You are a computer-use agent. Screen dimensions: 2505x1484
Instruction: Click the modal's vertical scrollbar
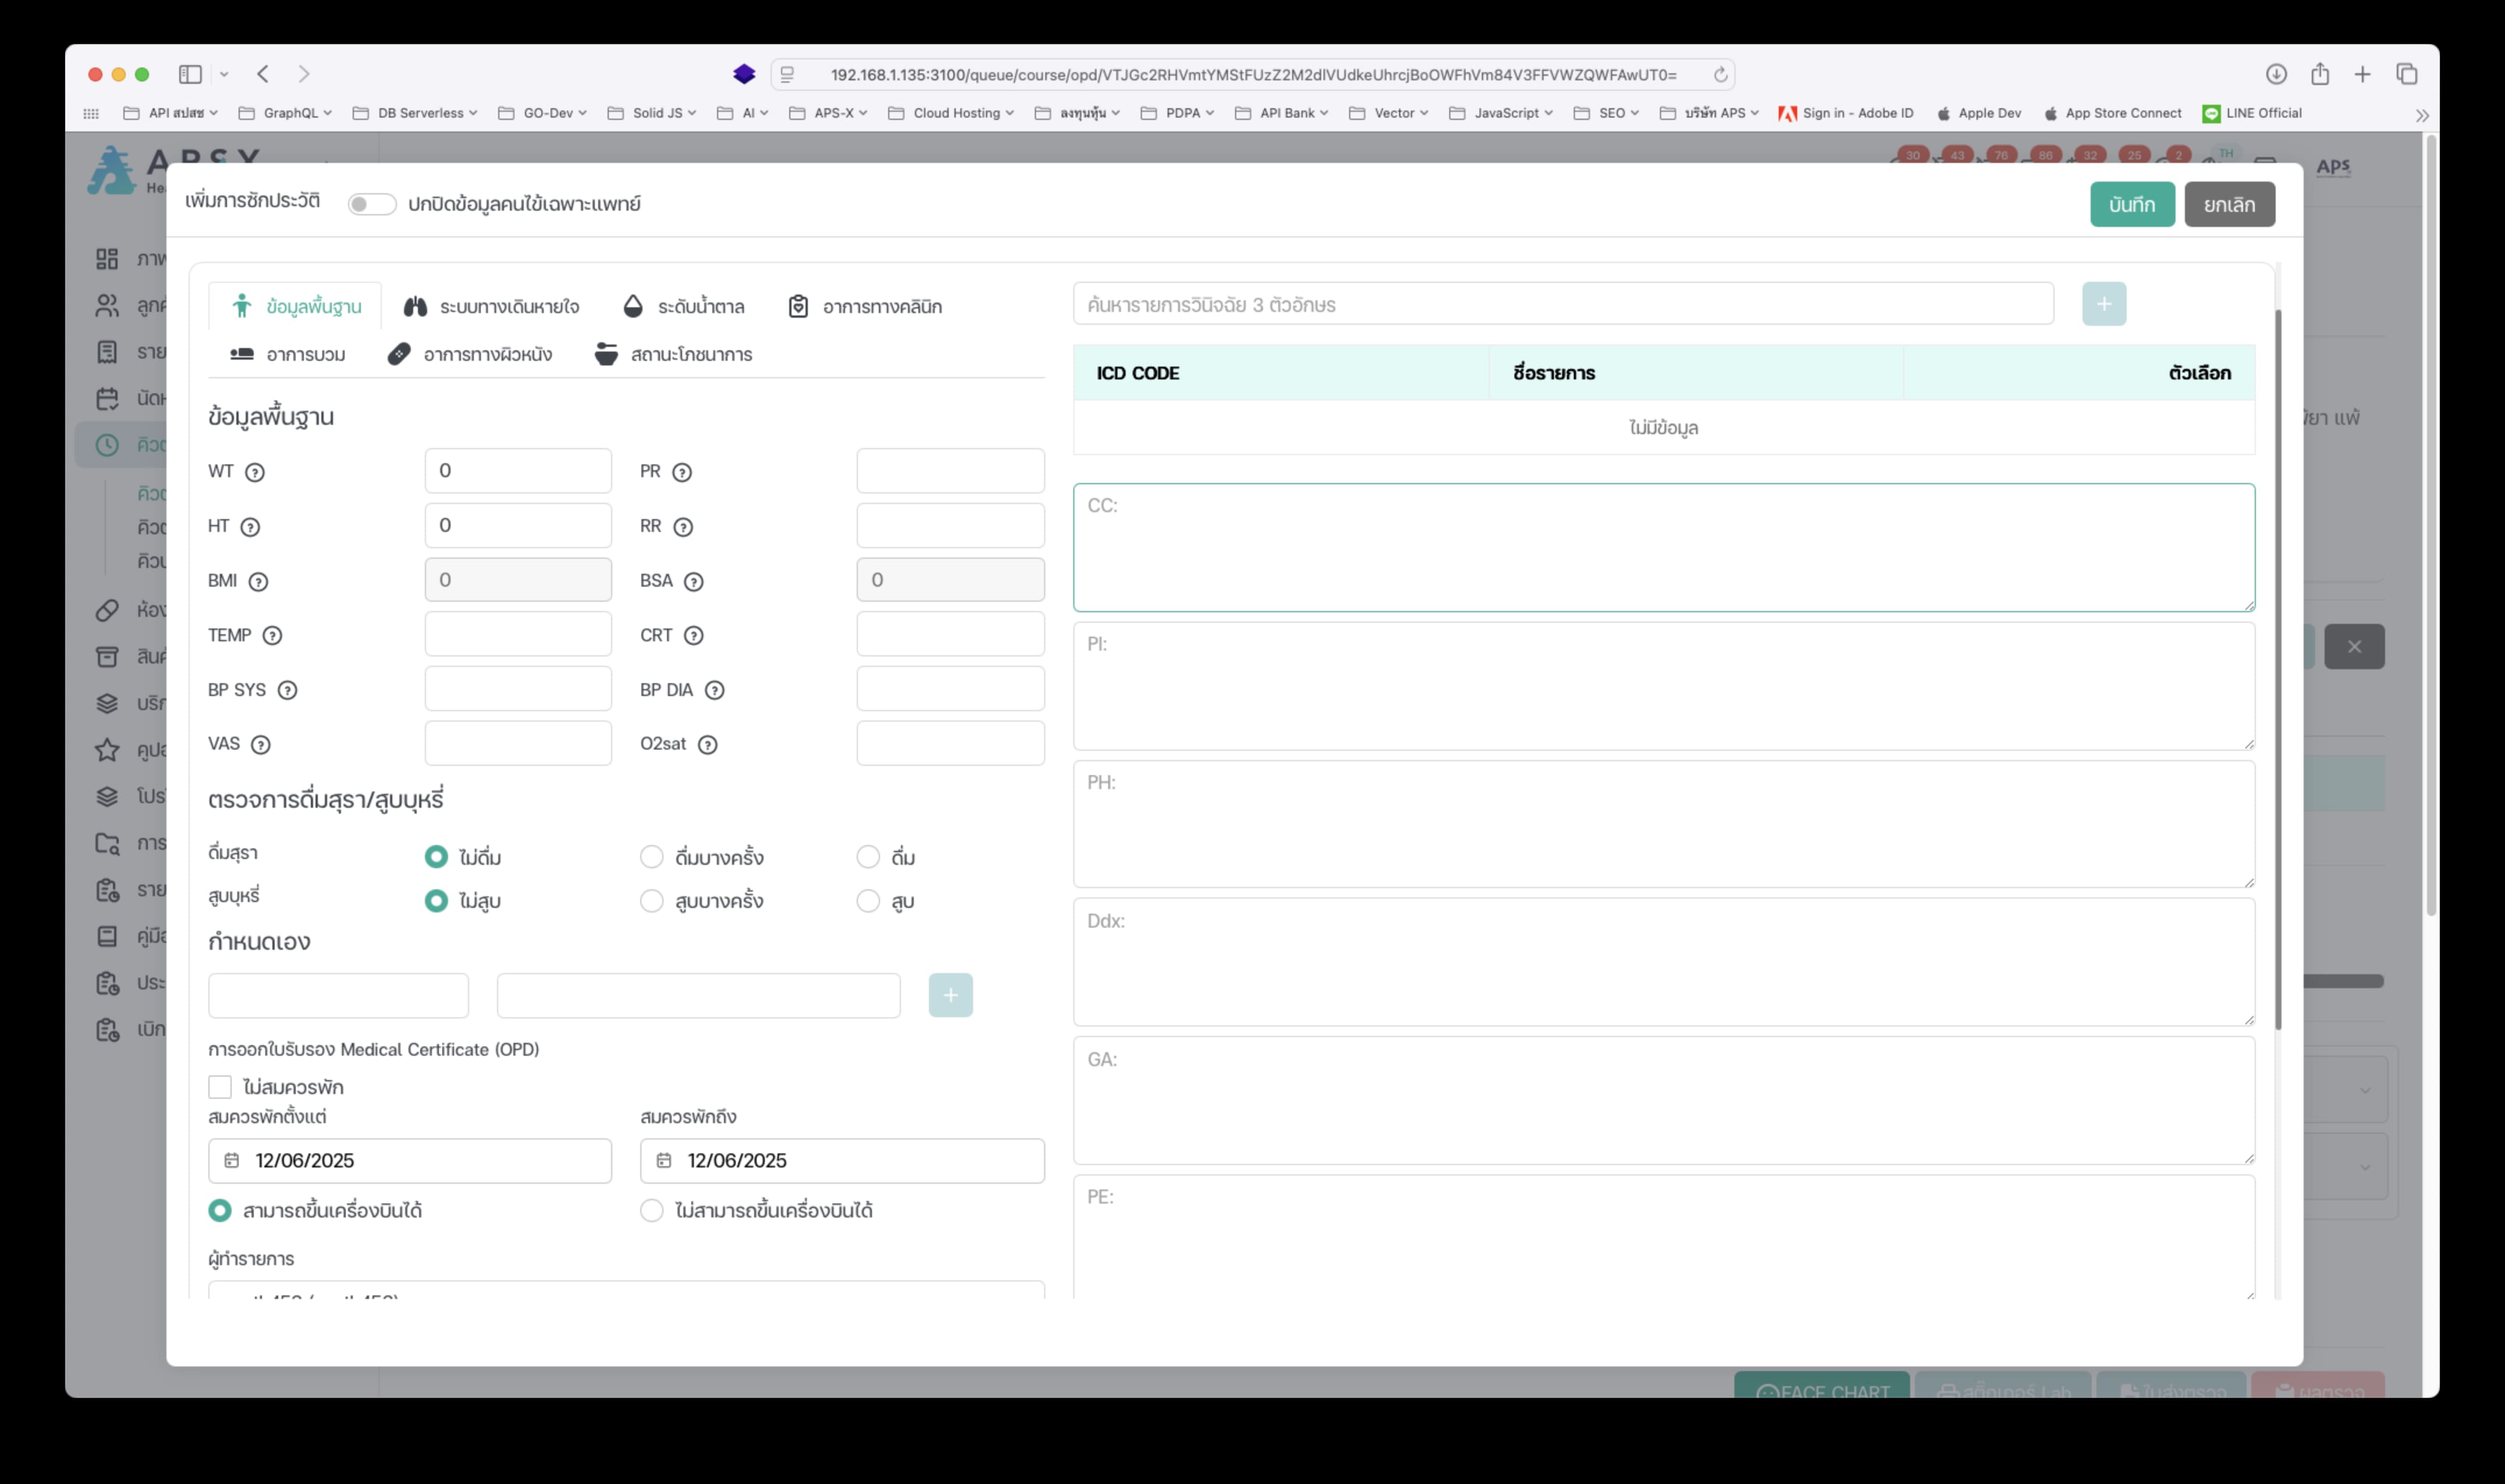tap(2278, 669)
